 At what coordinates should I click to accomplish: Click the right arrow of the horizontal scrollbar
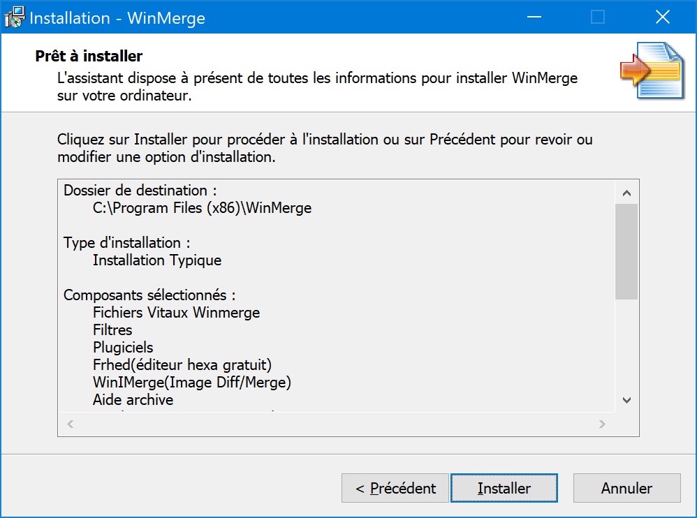point(602,424)
